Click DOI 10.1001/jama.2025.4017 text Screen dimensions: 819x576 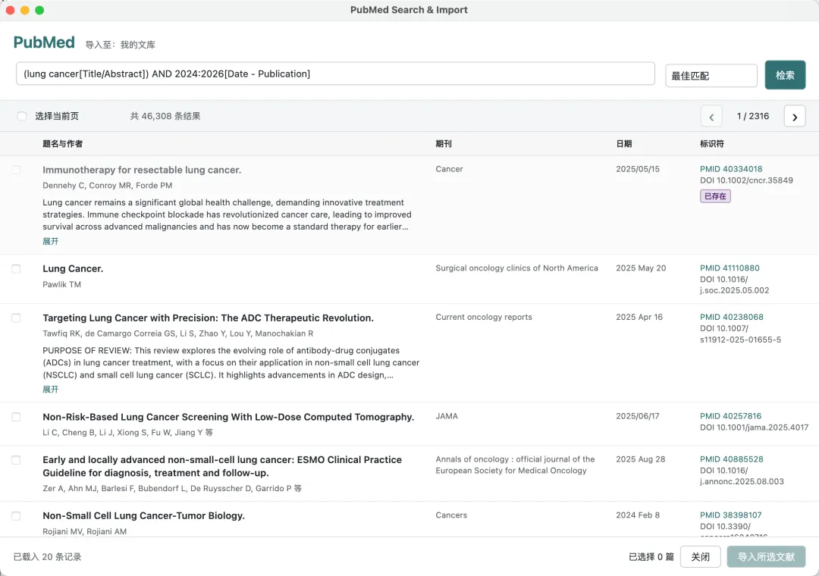754,427
